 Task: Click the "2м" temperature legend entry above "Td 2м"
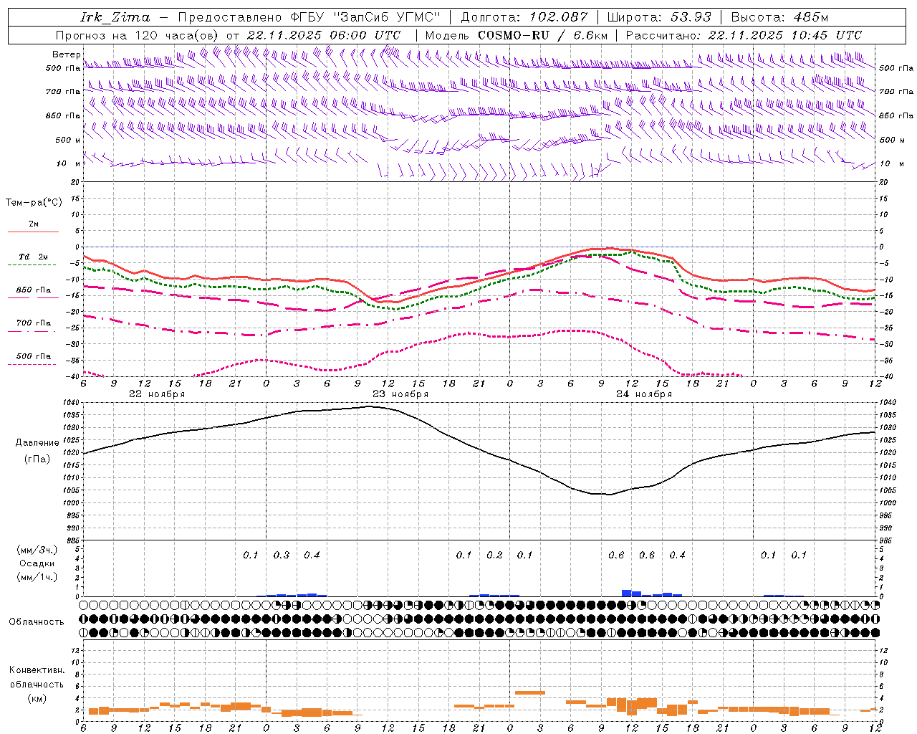click(34, 224)
